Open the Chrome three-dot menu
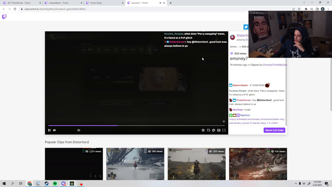Screen dimensions: 332x187 point(328,9)
